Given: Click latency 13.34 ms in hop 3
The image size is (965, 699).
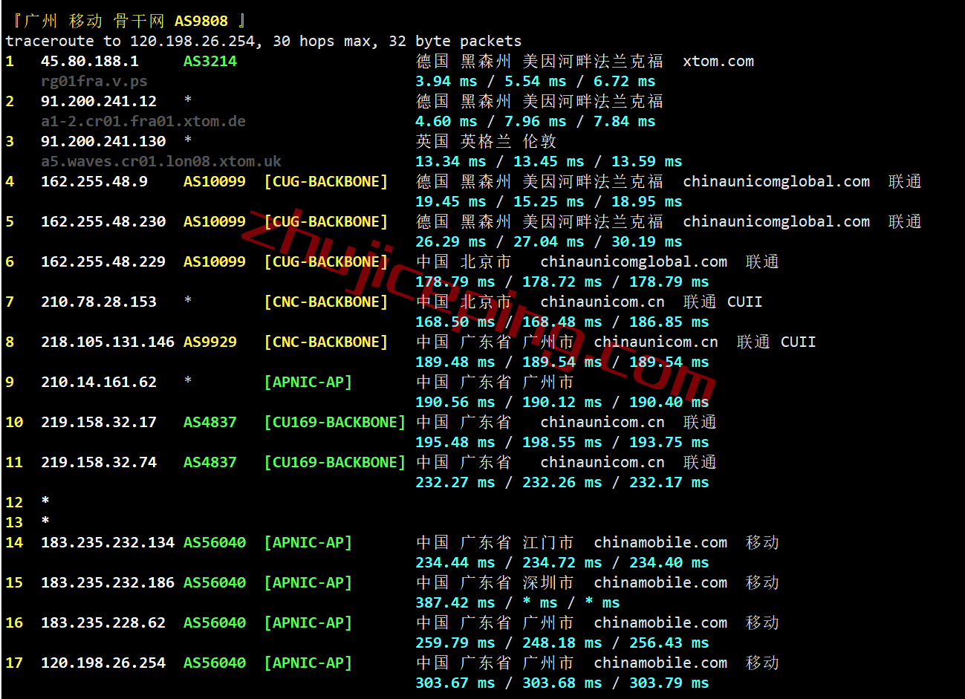Looking at the screenshot, I should 451,161.
